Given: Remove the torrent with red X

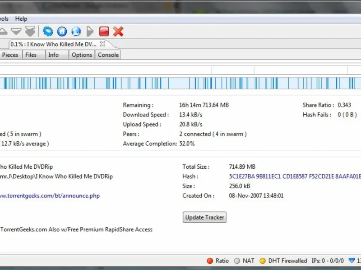Looking at the screenshot, I should click(x=118, y=31).
